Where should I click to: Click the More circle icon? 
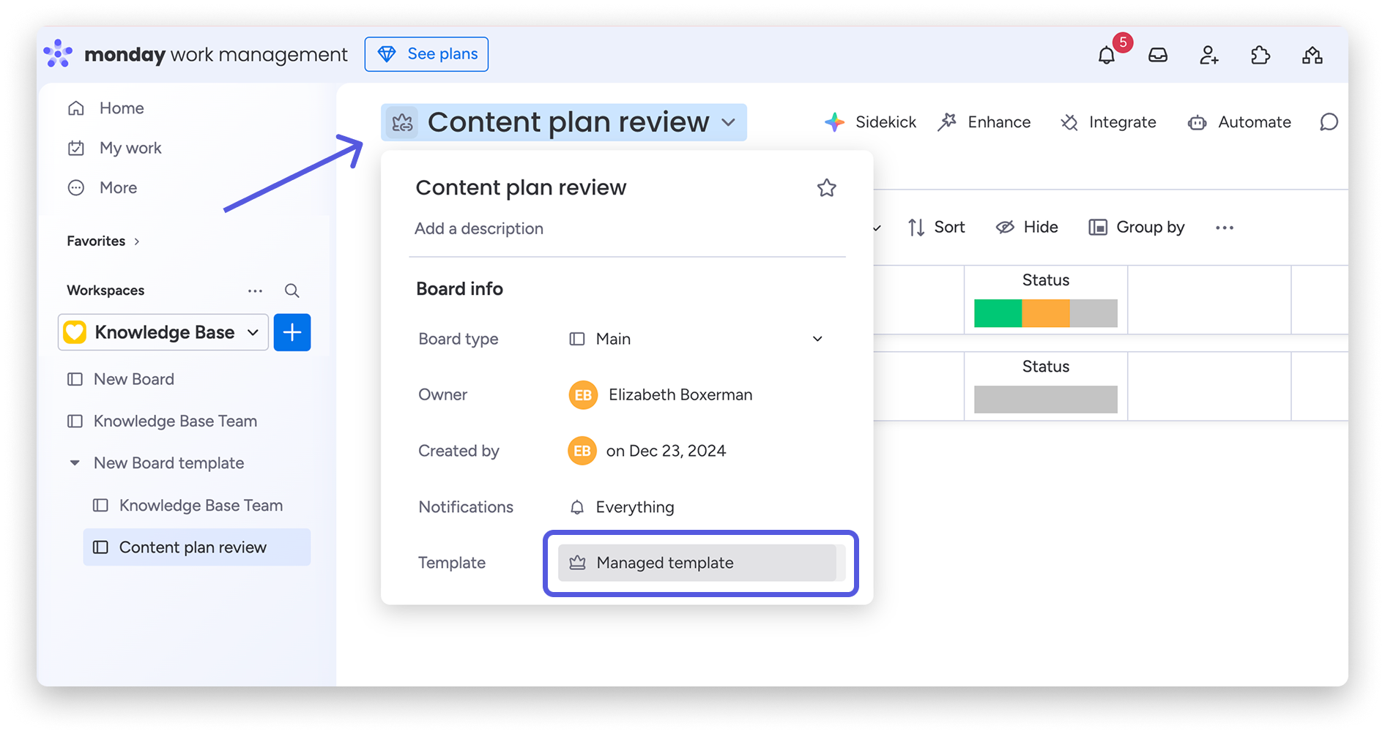click(x=76, y=187)
